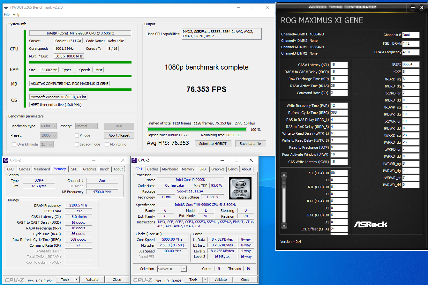Image resolution: width=428 pixels, height=285 pixels.
Task: Switch to the Memory tab in the CPU-tab CPU-Z window
Action: [x=188, y=169]
